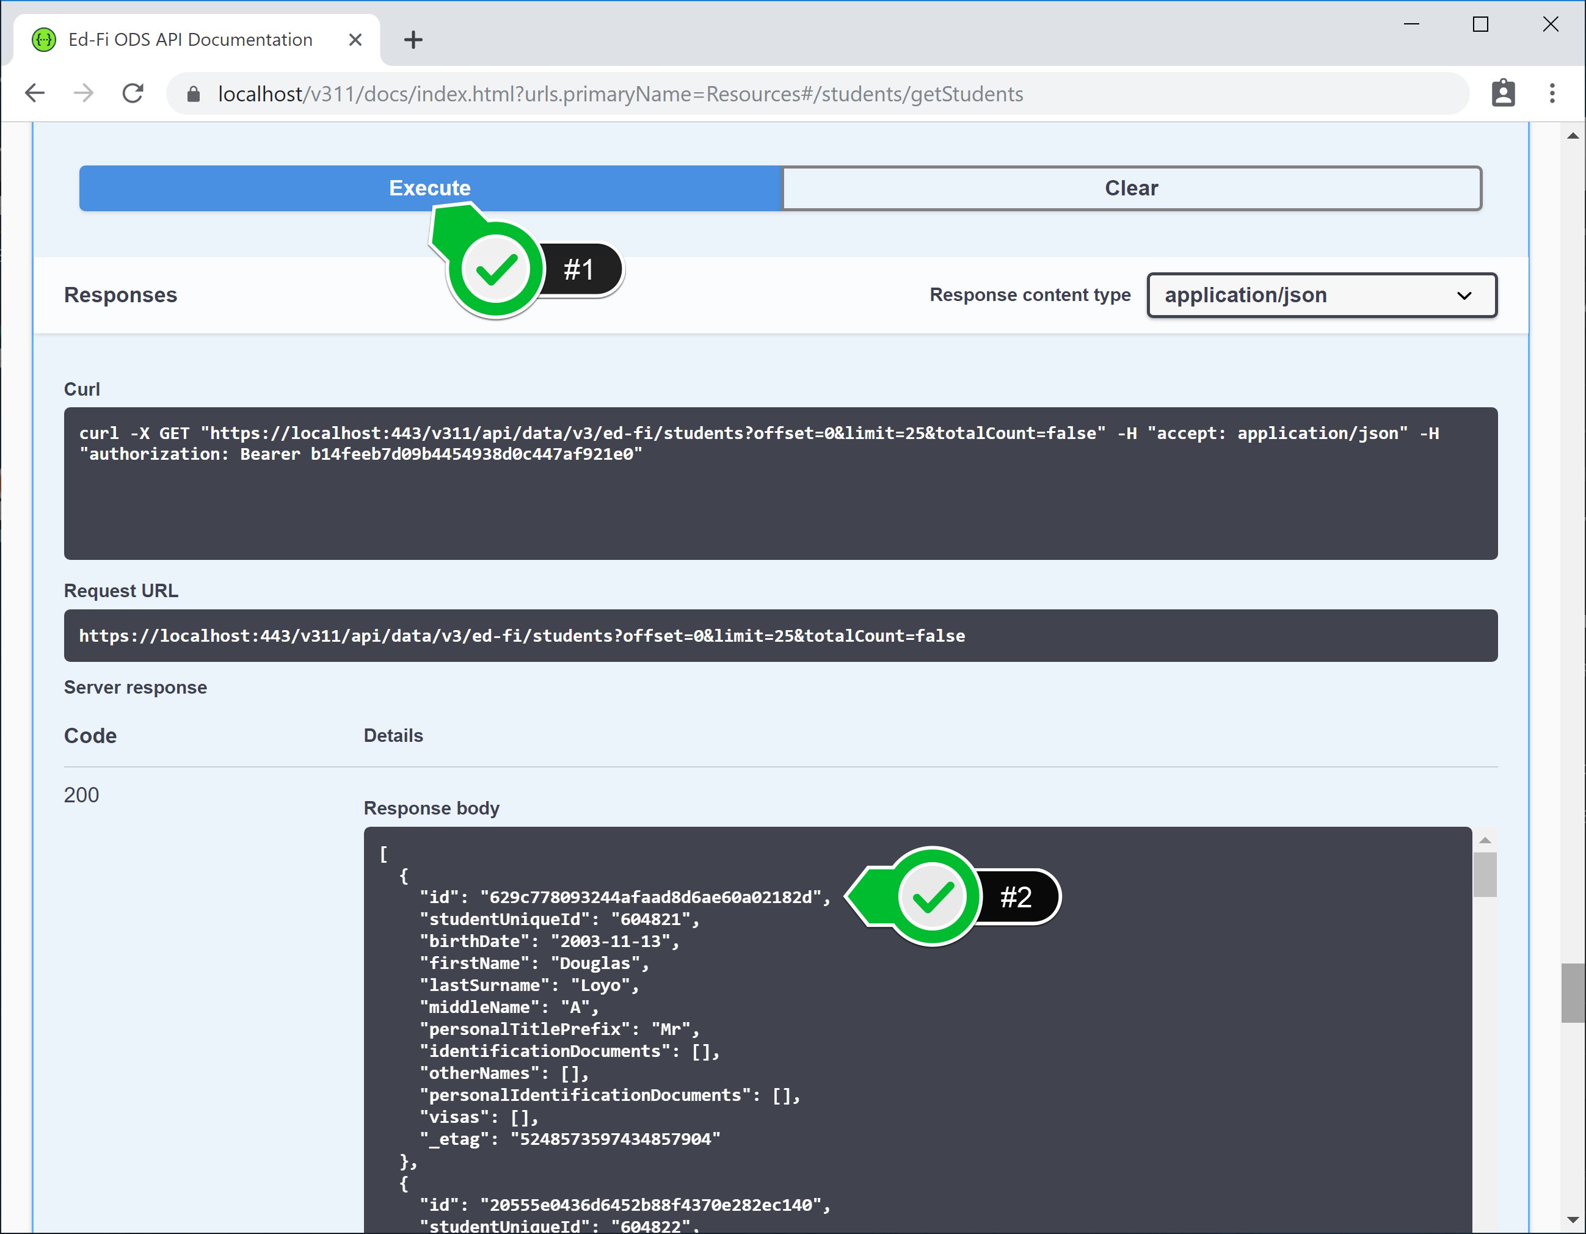Click the Response body label
1586x1234 pixels.
(x=431, y=808)
